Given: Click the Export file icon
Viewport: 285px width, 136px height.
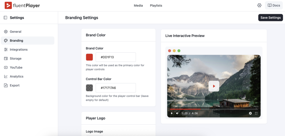Looking at the screenshot, I should (6, 85).
